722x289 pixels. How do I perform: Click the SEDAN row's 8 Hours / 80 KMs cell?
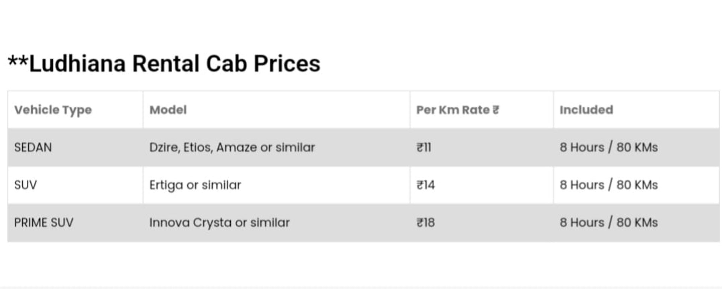tap(609, 148)
